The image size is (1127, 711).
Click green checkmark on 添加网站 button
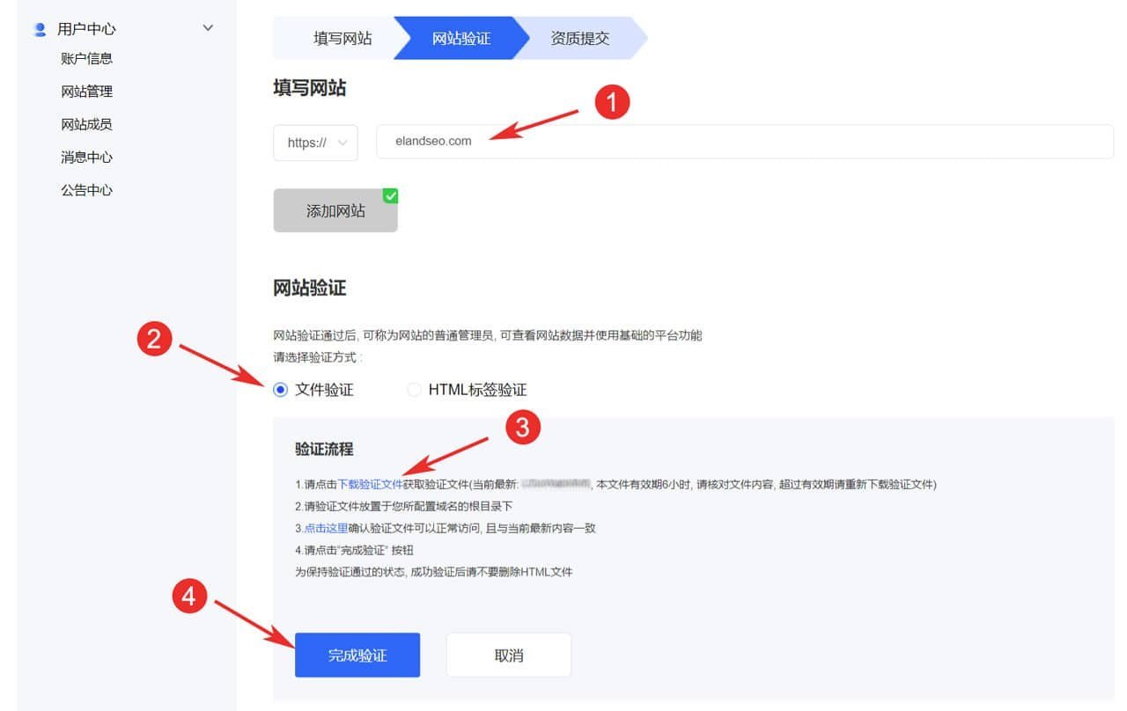[390, 195]
